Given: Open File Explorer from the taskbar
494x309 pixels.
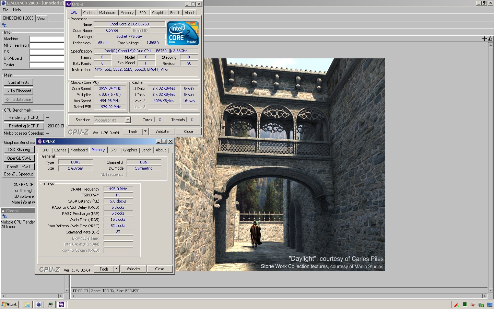Looking at the screenshot, I should coord(27,305).
